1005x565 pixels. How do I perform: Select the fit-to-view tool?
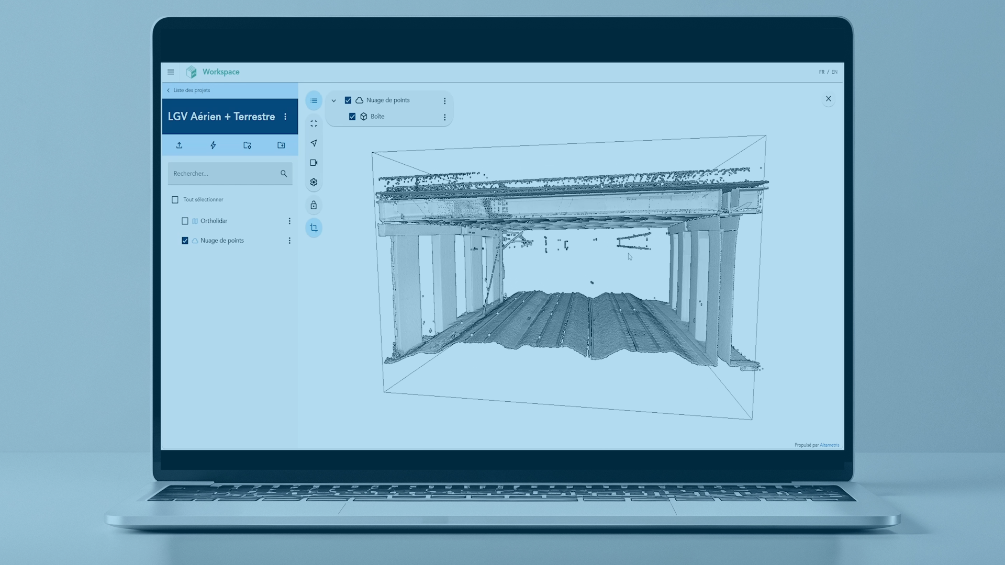point(314,123)
